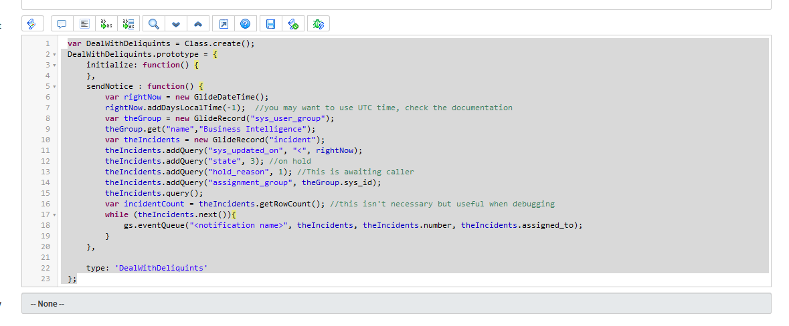Collapse the sendNotice function at line 5

pos(54,86)
